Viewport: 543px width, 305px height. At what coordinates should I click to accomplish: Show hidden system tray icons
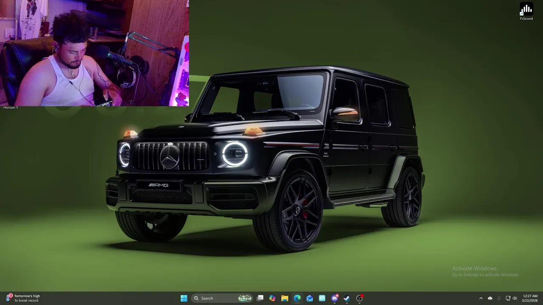[481, 298]
